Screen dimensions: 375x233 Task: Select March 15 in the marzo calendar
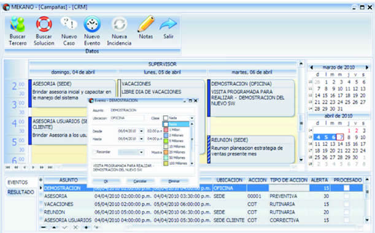pos(325,96)
